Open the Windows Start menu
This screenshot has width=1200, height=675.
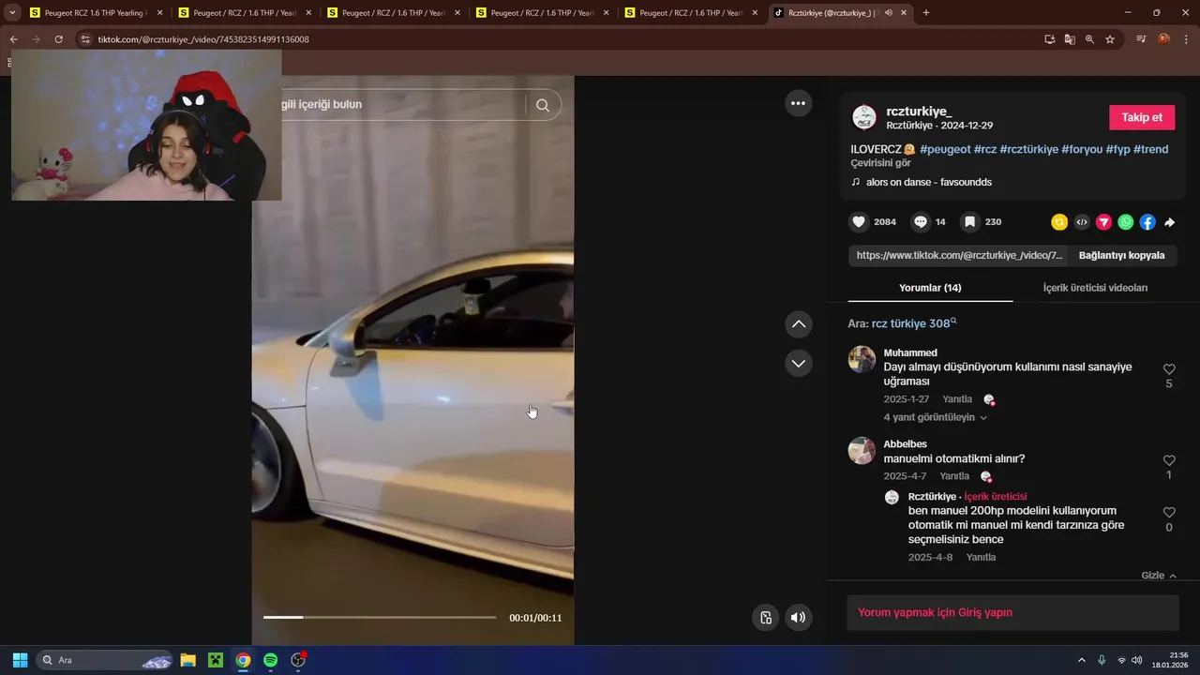click(20, 660)
